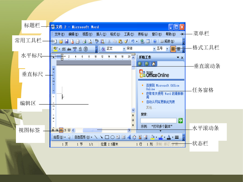Open the 自选图形 AutoShapes menu
Screen dimensions: 243x182
[83, 137]
